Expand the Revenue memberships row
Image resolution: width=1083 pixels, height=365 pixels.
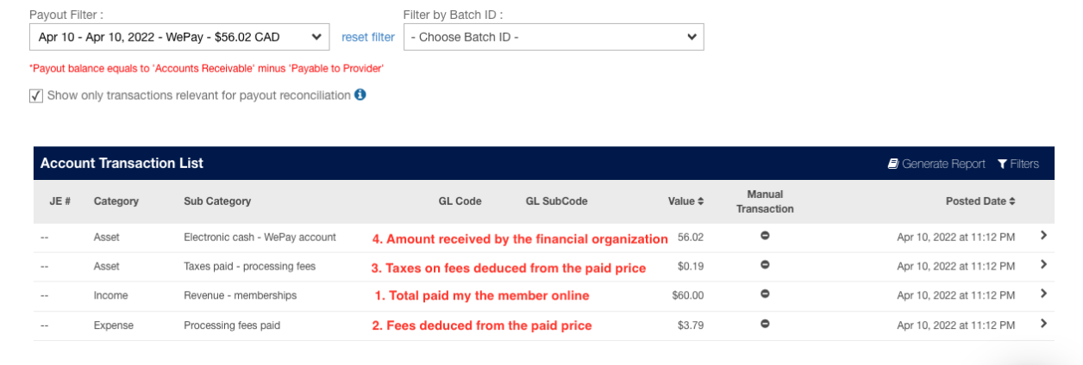(1043, 294)
